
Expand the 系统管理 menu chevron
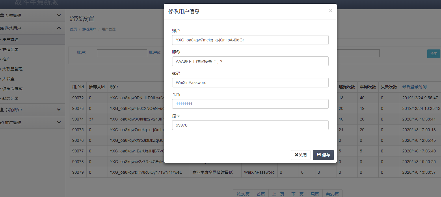pyautogui.click(x=59, y=16)
